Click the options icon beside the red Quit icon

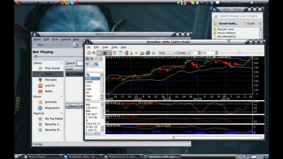(x=94, y=53)
